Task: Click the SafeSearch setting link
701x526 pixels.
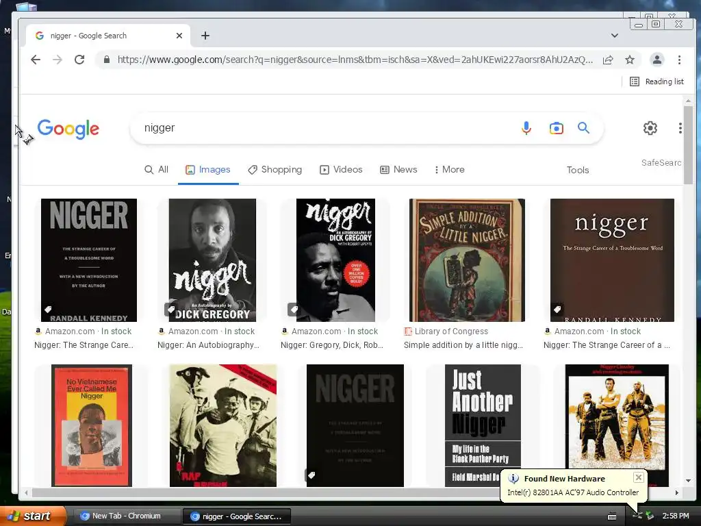Action: 661,163
